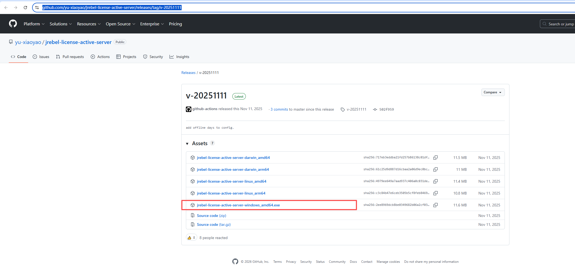Click the tag icon beside v-20251111

click(343, 110)
